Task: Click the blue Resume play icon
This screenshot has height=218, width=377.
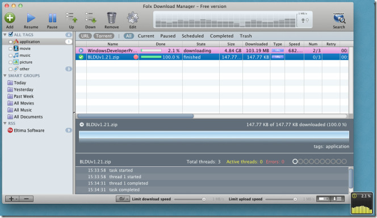Action: point(31,18)
